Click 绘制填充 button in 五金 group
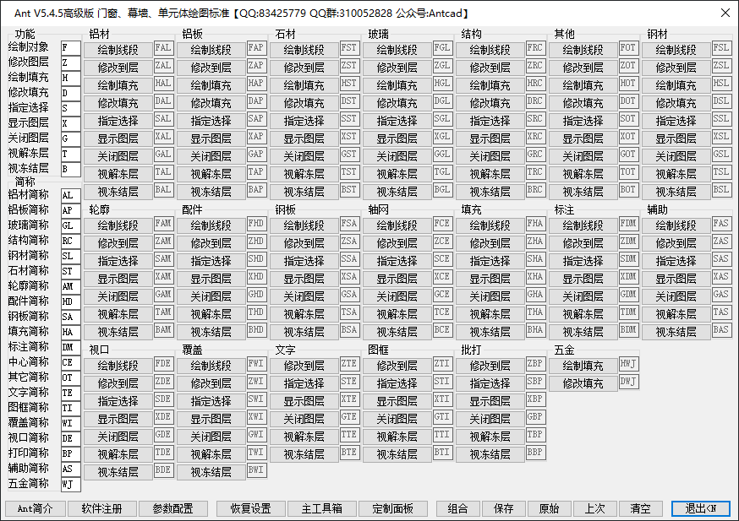Viewport: 739px width, 521px height. coord(583,366)
